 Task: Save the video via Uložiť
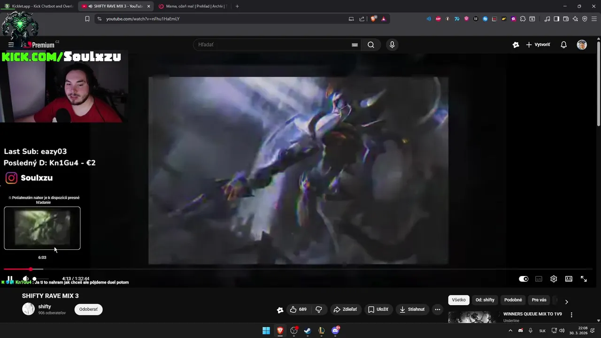[x=378, y=309]
